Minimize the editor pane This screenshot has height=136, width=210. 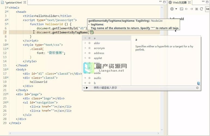pyautogui.click(x=160, y=1)
